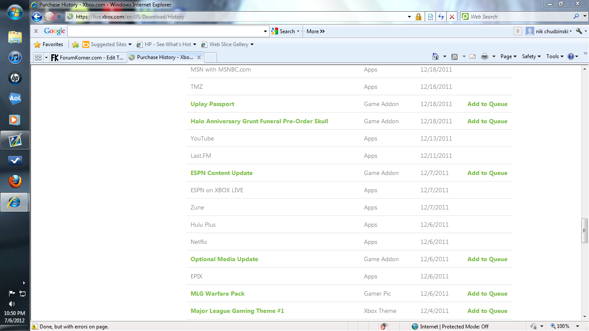Click the address bar URL field
Viewport: 589px width, 331px height.
(x=236, y=17)
